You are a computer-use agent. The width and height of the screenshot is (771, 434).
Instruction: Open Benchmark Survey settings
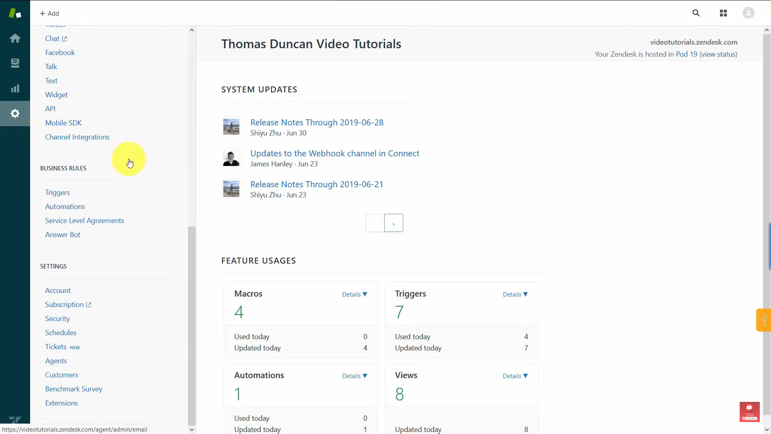pos(73,389)
